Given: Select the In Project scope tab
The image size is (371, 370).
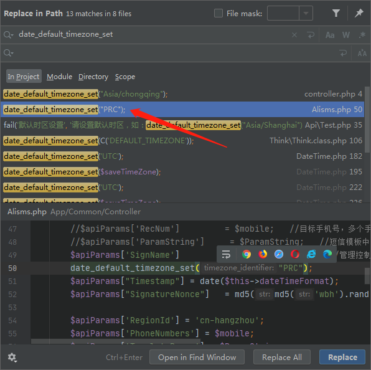Looking at the screenshot, I should [24, 77].
